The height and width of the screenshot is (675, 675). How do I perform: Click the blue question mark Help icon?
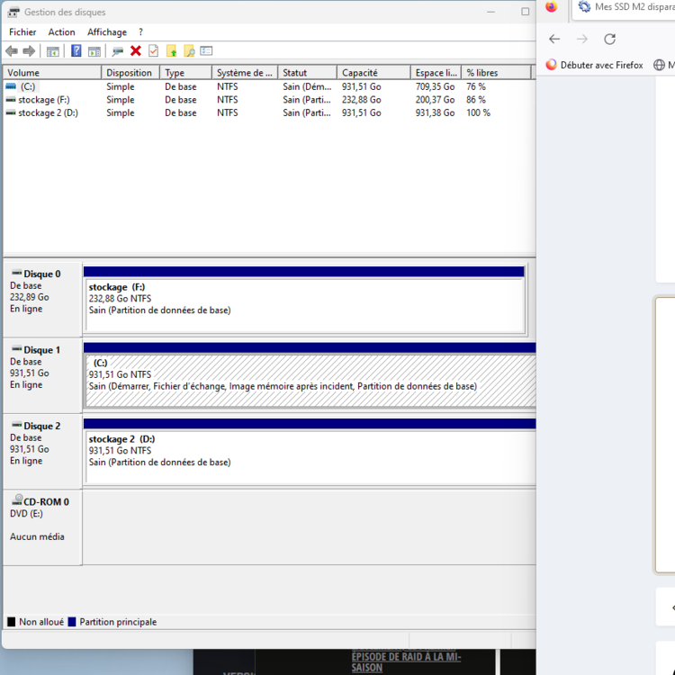[76, 51]
